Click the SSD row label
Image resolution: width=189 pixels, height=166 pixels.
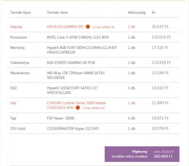(13, 88)
